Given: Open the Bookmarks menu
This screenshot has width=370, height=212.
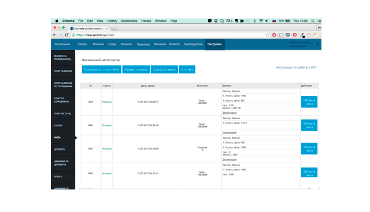Looking at the screenshot, I should click(129, 21).
